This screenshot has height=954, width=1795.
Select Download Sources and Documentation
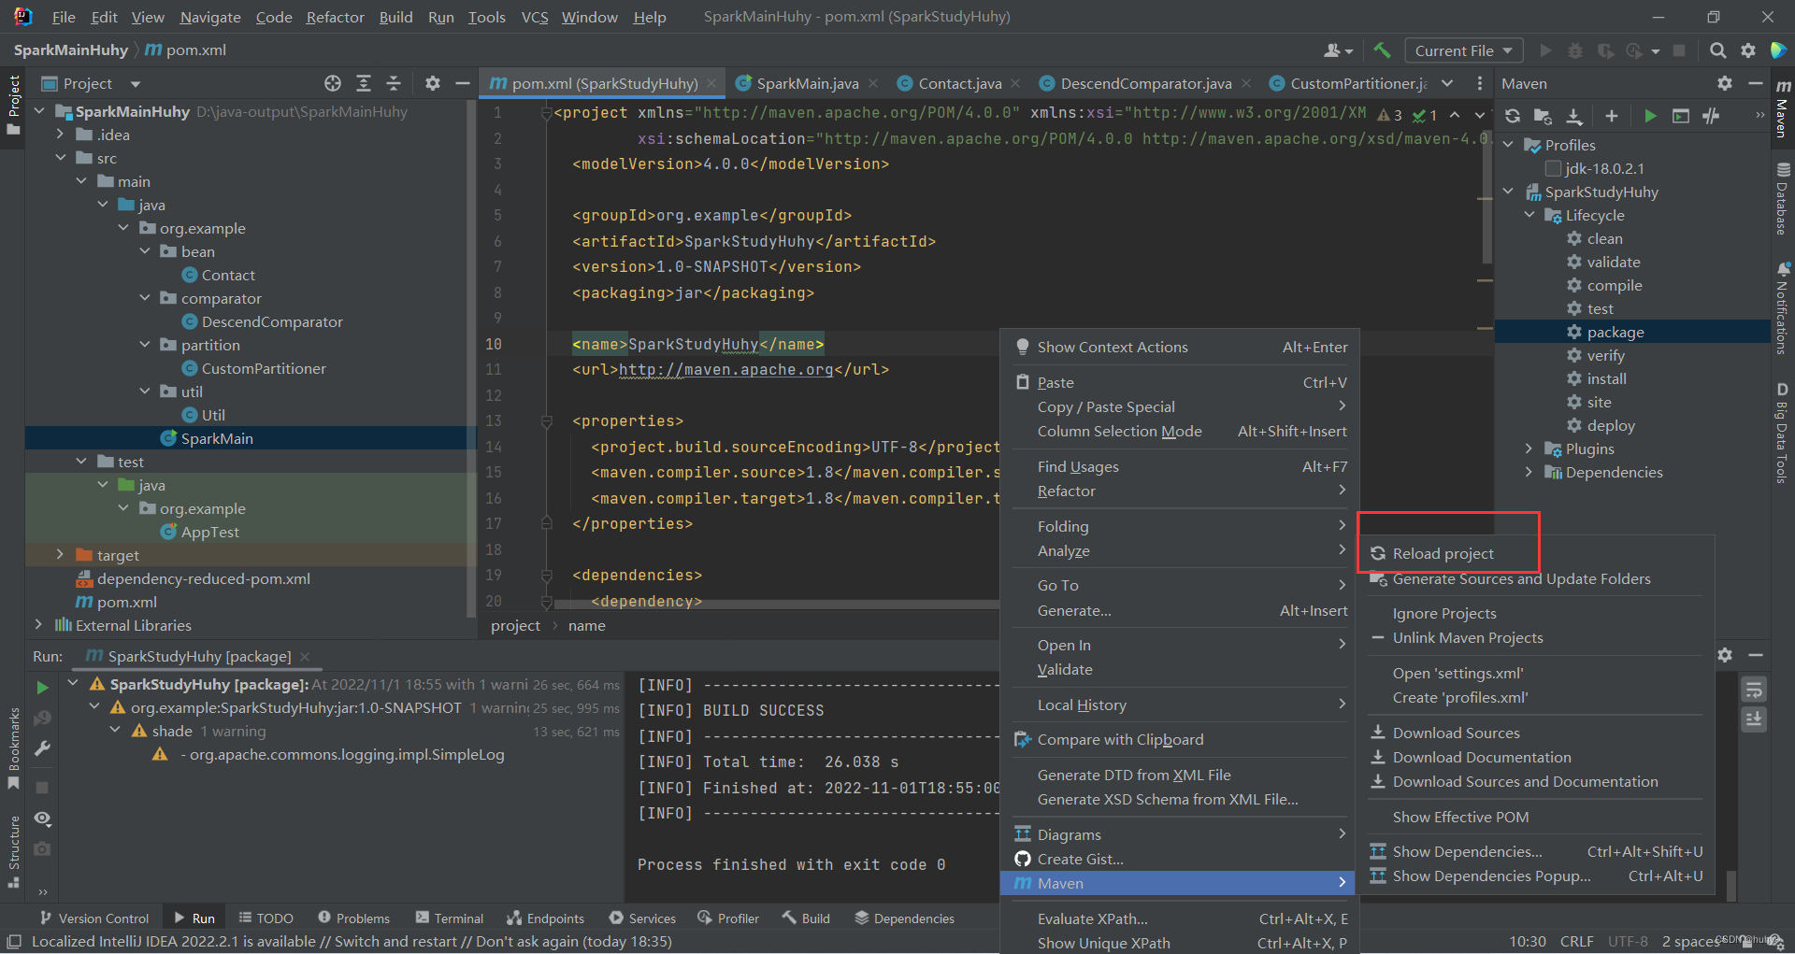[1525, 781]
